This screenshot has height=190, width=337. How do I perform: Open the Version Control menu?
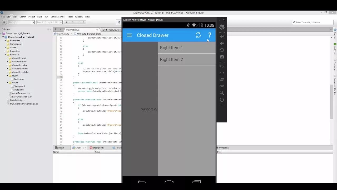[x=58, y=17]
